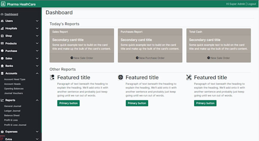Open General Journal report
259x141 pixels.
coord(13,106)
